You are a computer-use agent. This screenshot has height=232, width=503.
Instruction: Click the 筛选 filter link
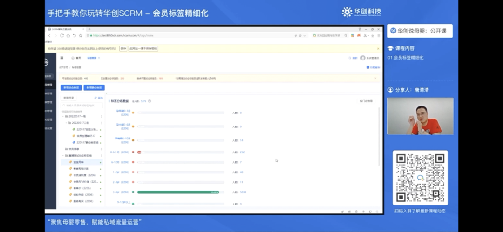click(x=98, y=98)
